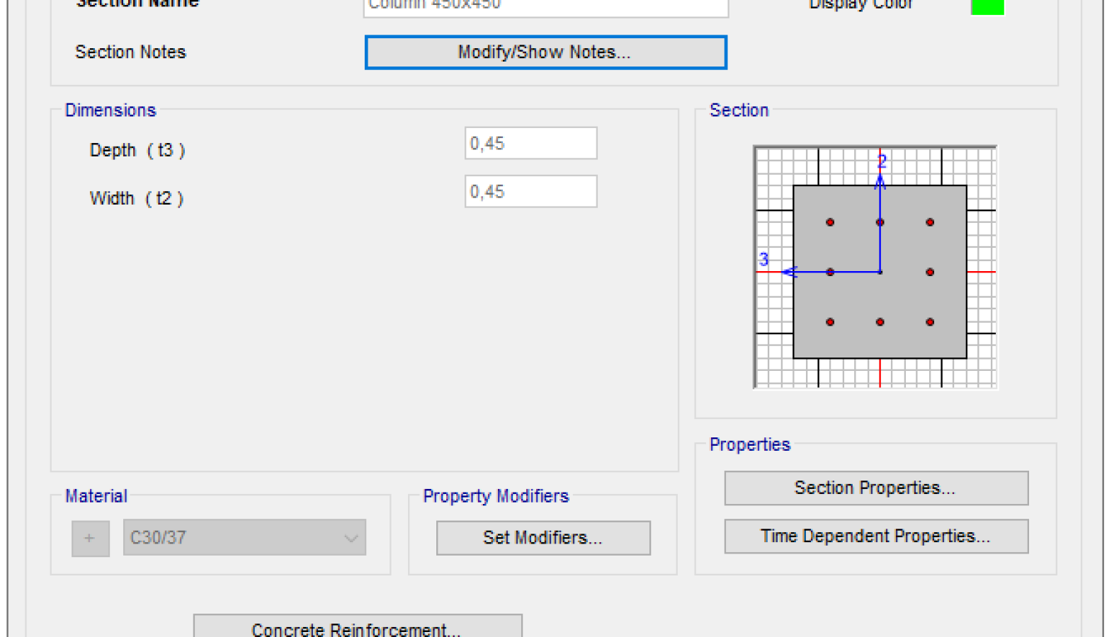Open the Set Modifiers dialog

(543, 538)
